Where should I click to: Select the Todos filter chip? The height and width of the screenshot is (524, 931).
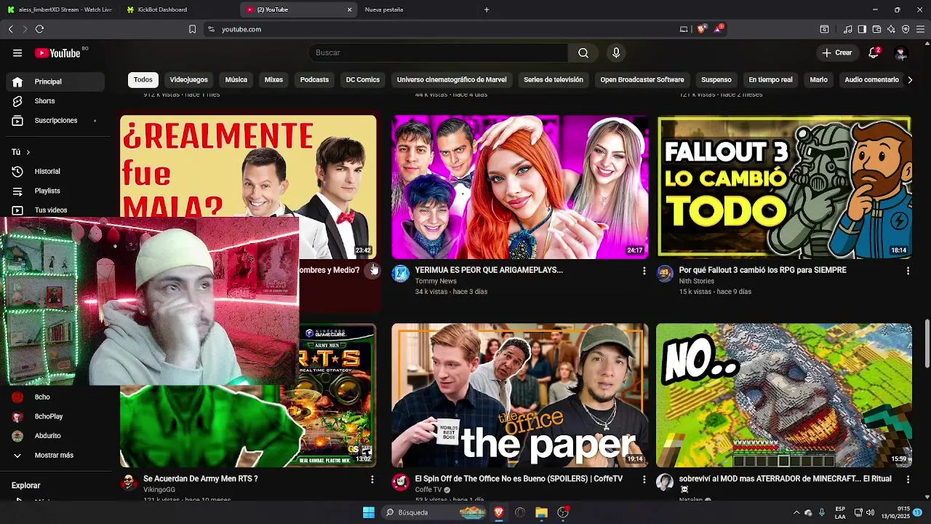143,80
